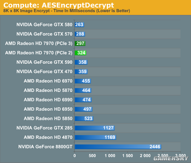
Task: Select the dark green 7970 PCIe 3 bar
Action: 80,44
